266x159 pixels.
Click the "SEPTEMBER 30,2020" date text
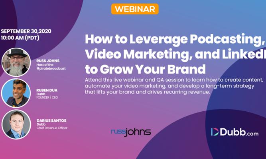pos(26,31)
